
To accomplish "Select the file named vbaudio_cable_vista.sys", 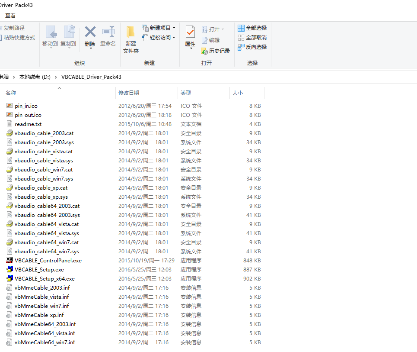I will (x=44, y=160).
